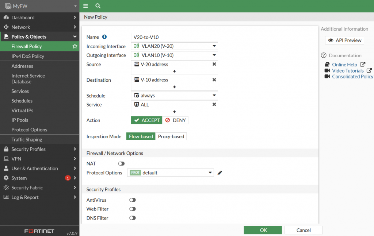Open the hamburger navigation menu icon
374x236 pixels.
pos(85,6)
